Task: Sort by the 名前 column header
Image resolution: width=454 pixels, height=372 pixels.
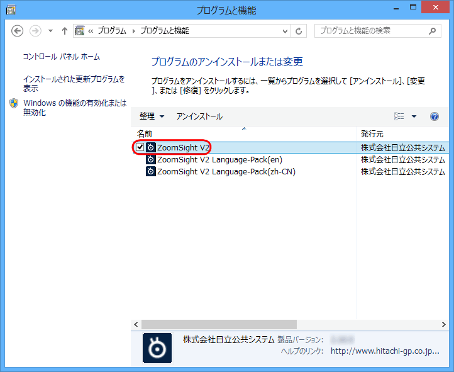Action: pos(145,133)
